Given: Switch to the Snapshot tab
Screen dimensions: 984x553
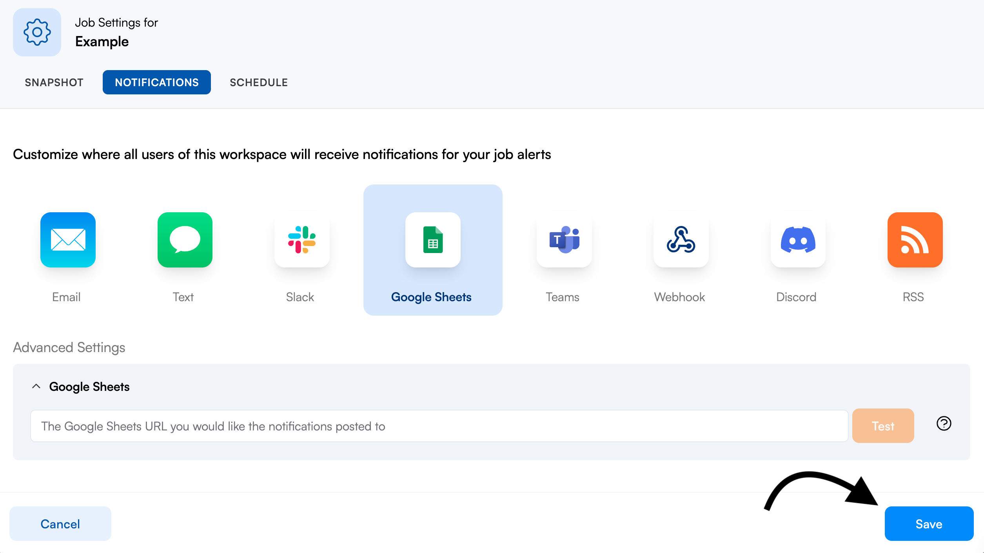Looking at the screenshot, I should coord(54,82).
